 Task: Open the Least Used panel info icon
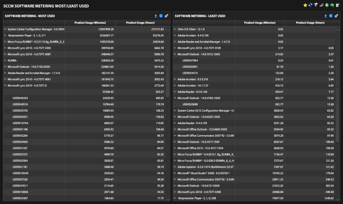(331, 16)
